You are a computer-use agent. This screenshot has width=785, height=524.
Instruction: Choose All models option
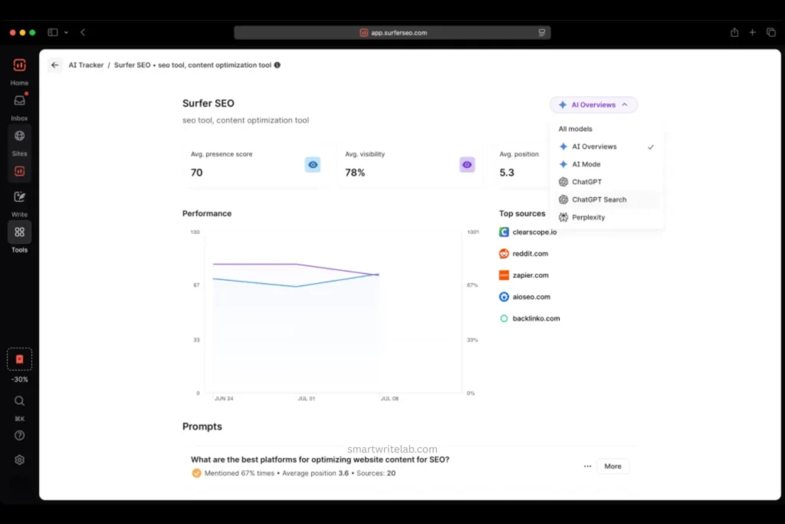click(x=575, y=129)
